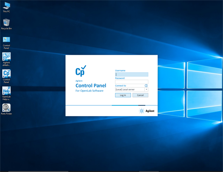Open the This PC desktop icon
223x172 pixels.
(6, 5)
